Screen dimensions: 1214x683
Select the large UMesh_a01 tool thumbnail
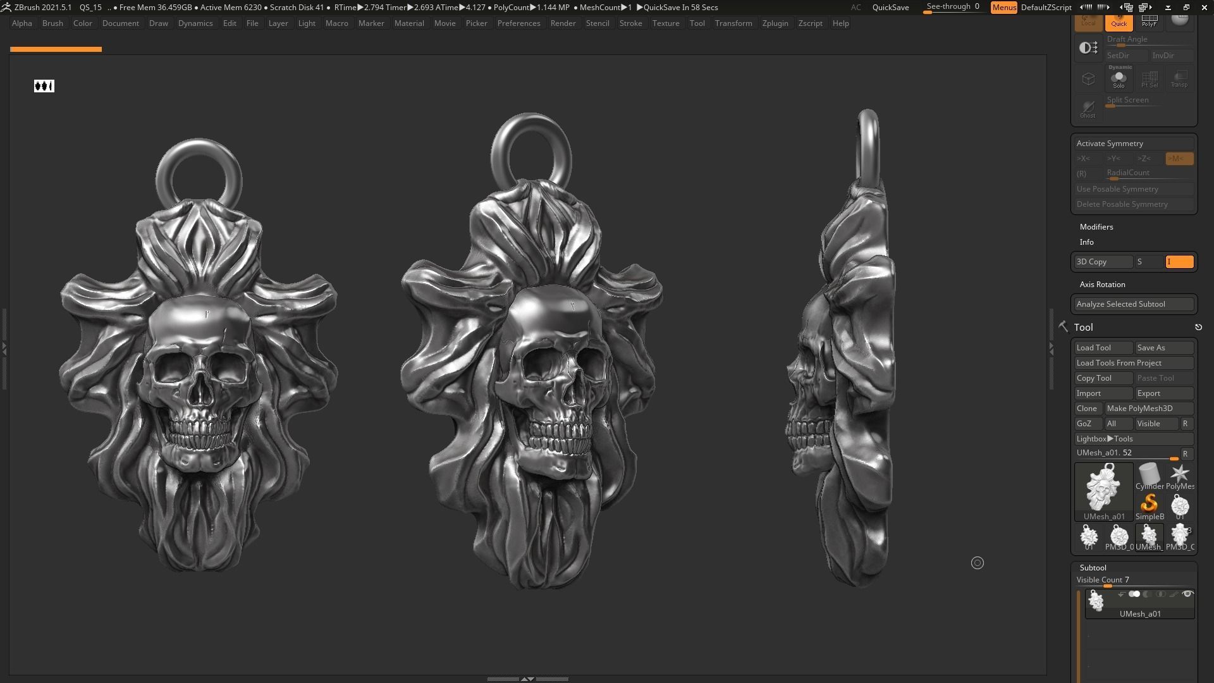[x=1104, y=492]
